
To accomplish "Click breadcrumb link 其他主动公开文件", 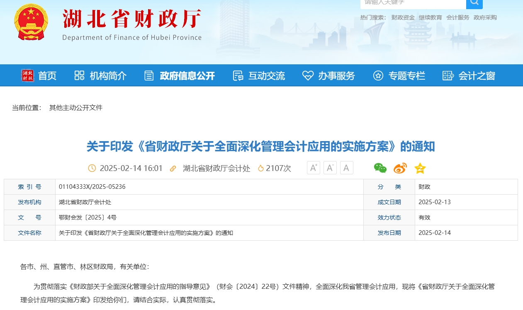I will point(76,108).
